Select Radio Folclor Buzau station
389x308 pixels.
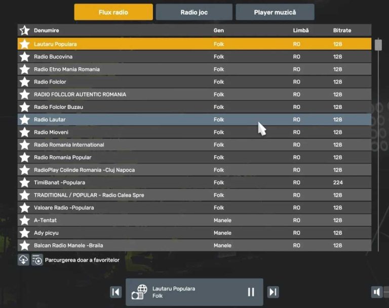click(x=58, y=107)
